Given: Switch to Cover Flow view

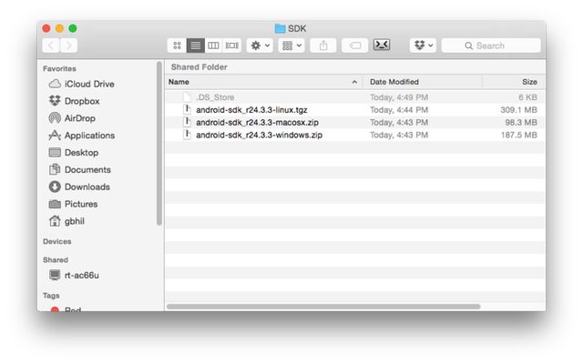Looking at the screenshot, I should [x=231, y=45].
